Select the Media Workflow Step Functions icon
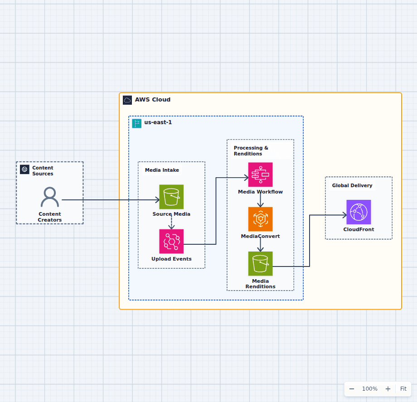 click(260, 174)
